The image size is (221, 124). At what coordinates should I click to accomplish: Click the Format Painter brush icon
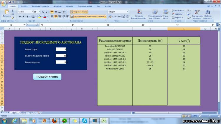pyautogui.click(x=13, y=18)
